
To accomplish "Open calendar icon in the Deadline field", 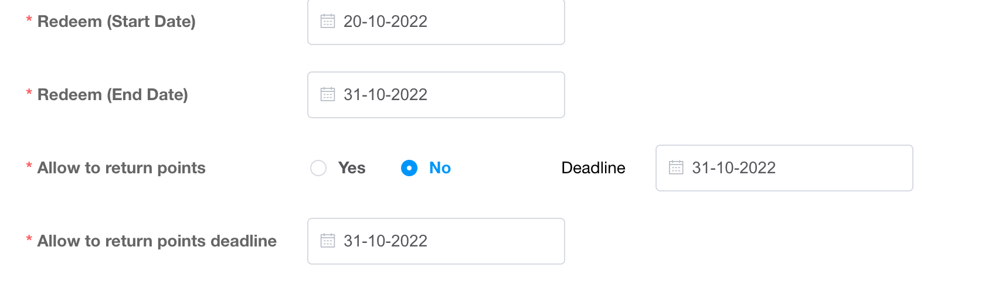I will click(676, 168).
